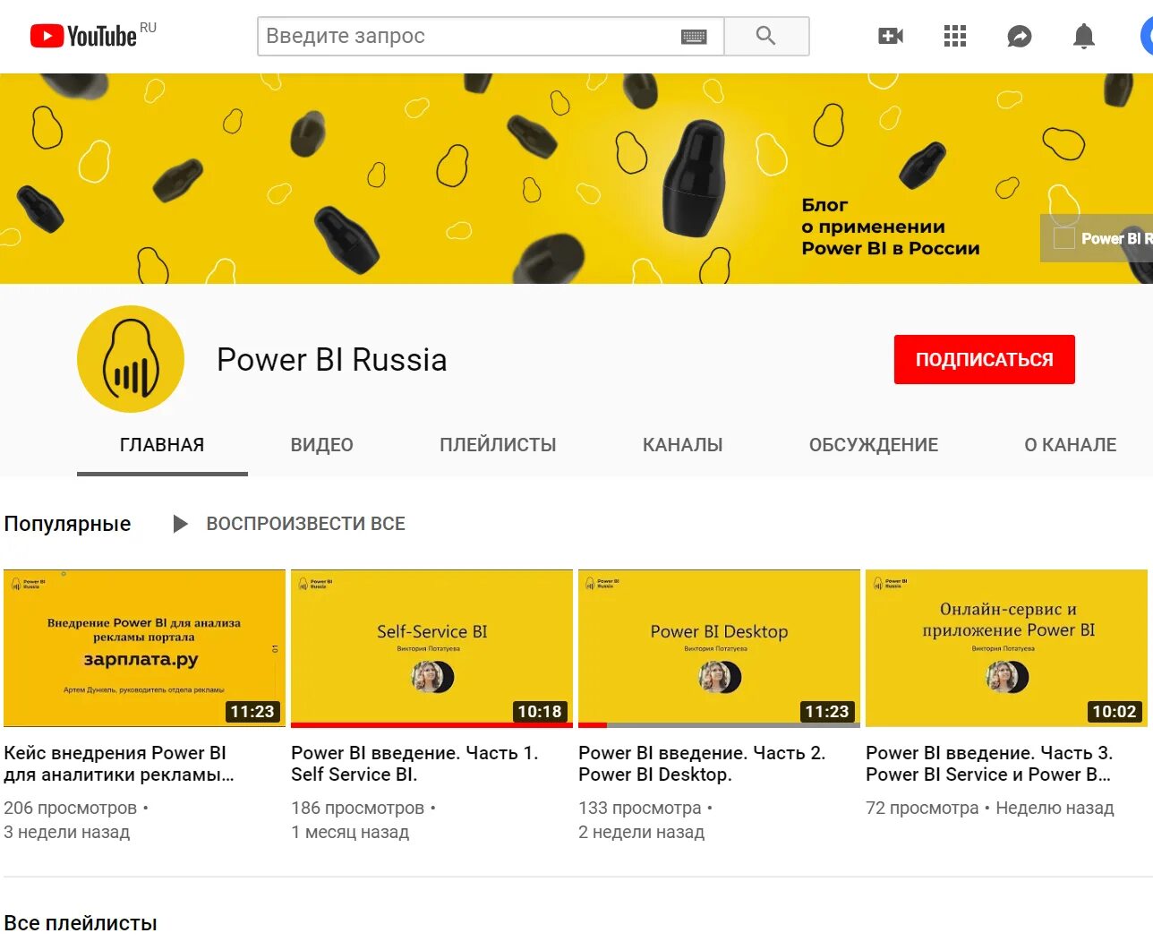The image size is (1153, 950).
Task: Switch to the ПЛЕЙЛИСТЫ tab
Action: (x=498, y=445)
